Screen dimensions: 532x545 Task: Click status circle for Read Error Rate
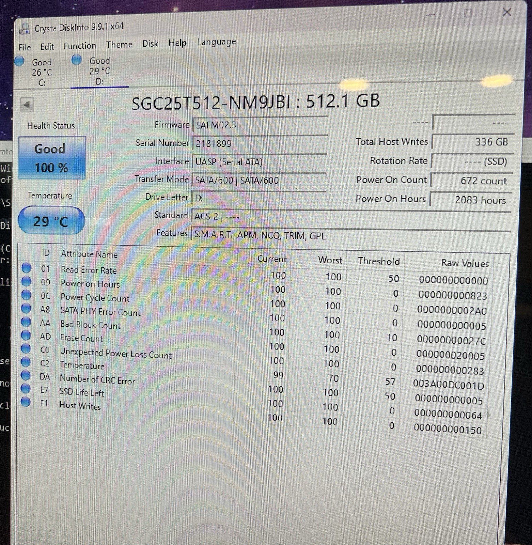[x=26, y=268]
